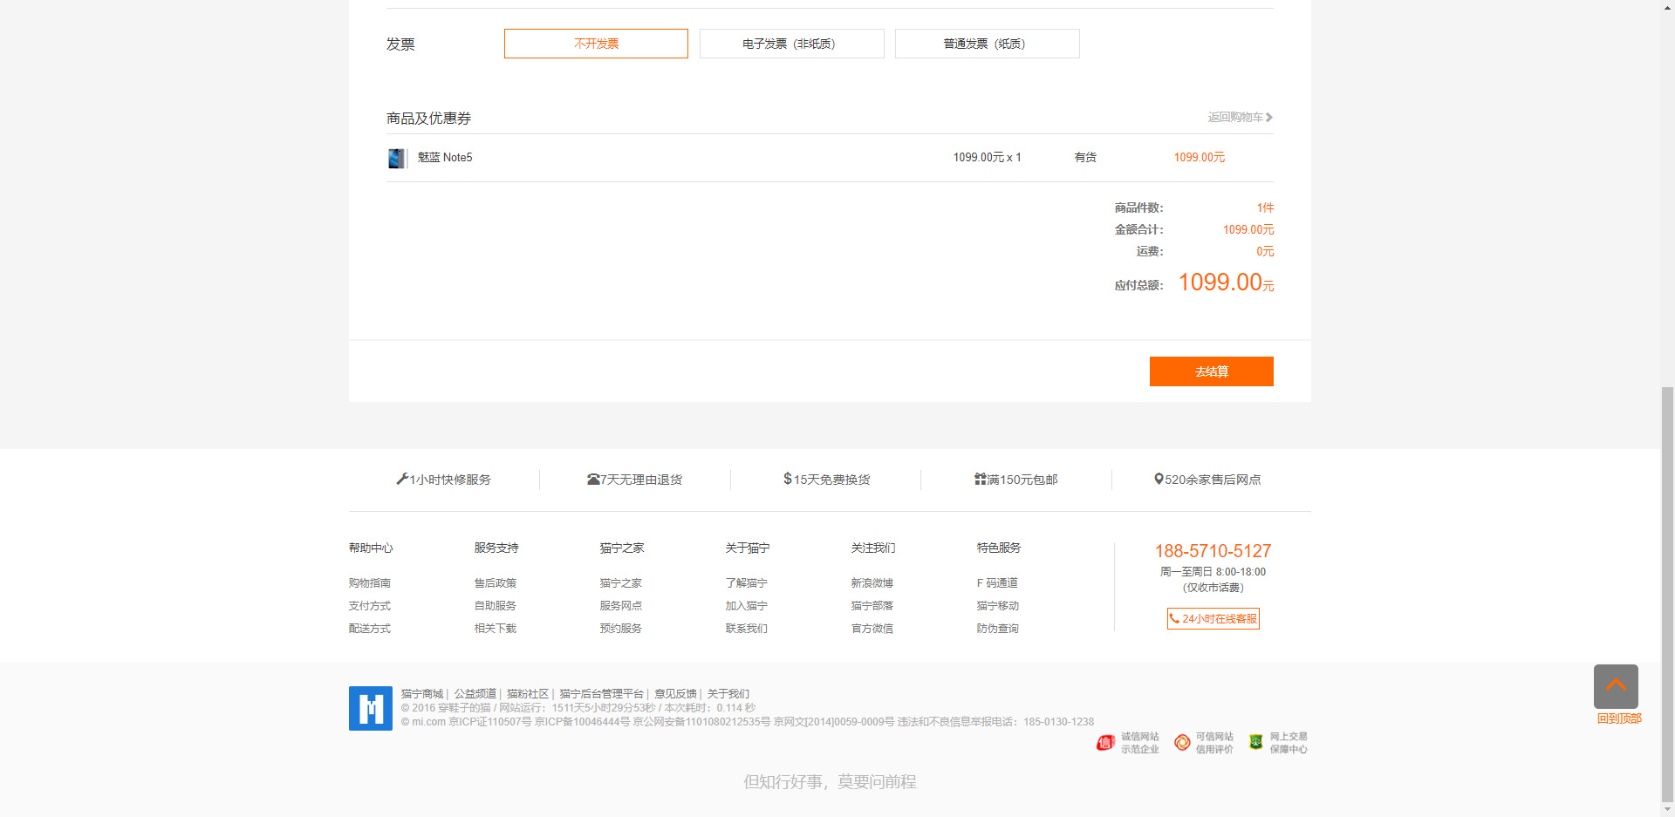This screenshot has width=1675, height=817.
Task: Open 新浪微博 footer link
Action: (872, 583)
